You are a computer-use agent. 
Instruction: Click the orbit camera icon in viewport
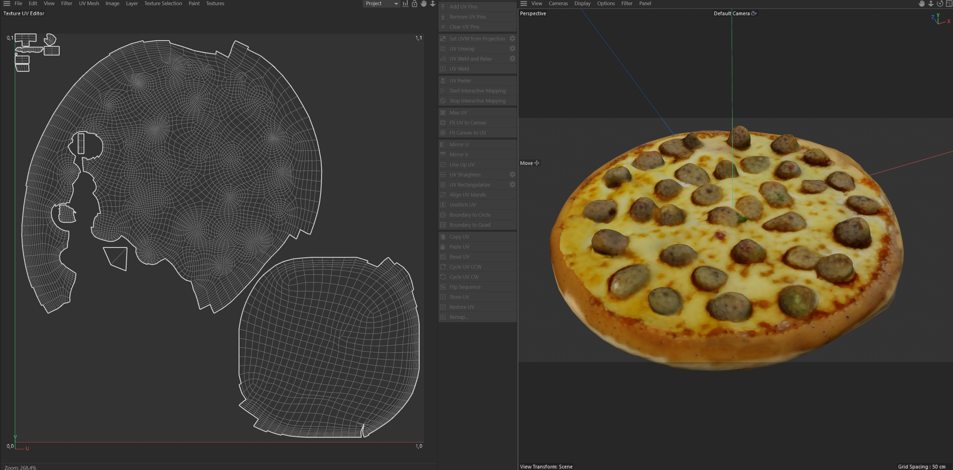(940, 4)
